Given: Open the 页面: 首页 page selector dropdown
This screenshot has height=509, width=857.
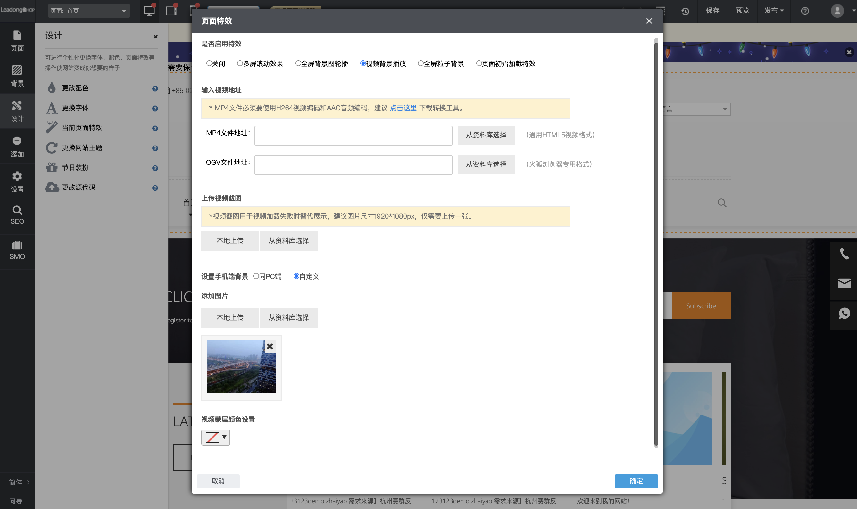Looking at the screenshot, I should [88, 11].
